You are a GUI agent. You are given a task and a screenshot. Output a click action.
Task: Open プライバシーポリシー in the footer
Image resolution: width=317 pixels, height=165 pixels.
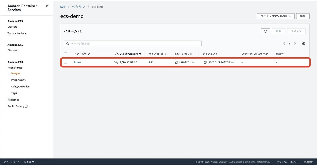[288, 162]
